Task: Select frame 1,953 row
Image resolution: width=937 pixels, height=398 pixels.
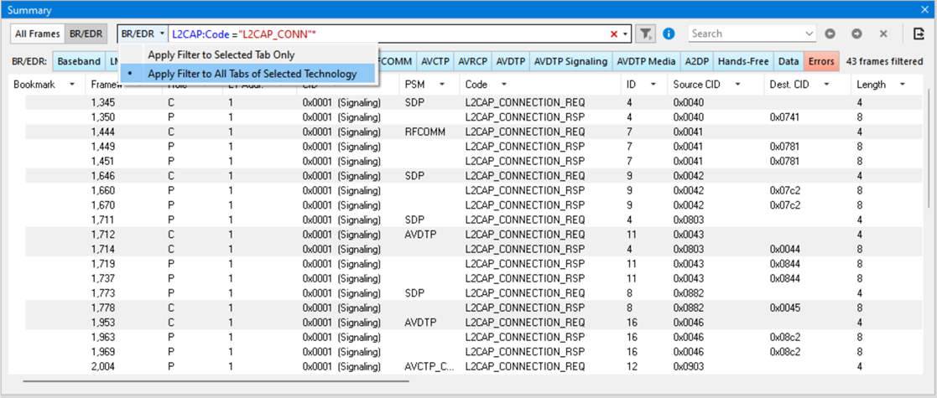Action: point(472,323)
